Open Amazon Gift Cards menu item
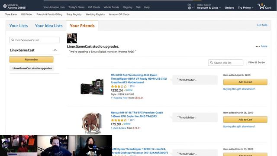Viewport: 277px width, 156px height. (119, 14)
